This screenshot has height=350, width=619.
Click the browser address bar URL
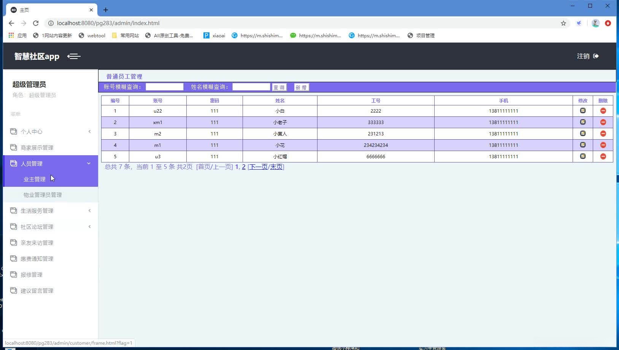tap(108, 23)
